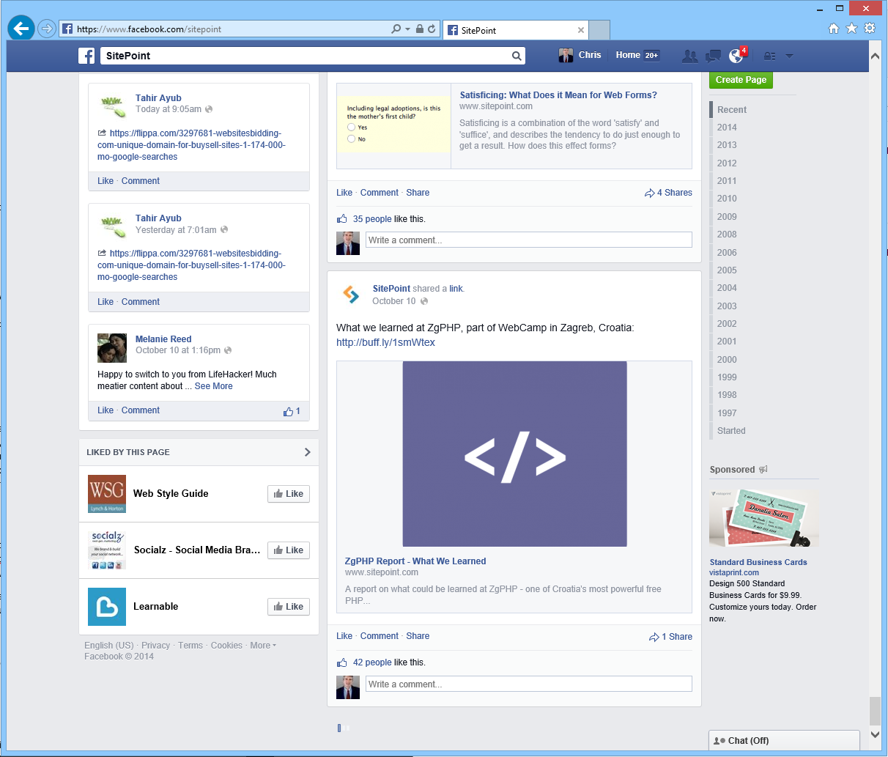Open the messages icon in header

713,56
